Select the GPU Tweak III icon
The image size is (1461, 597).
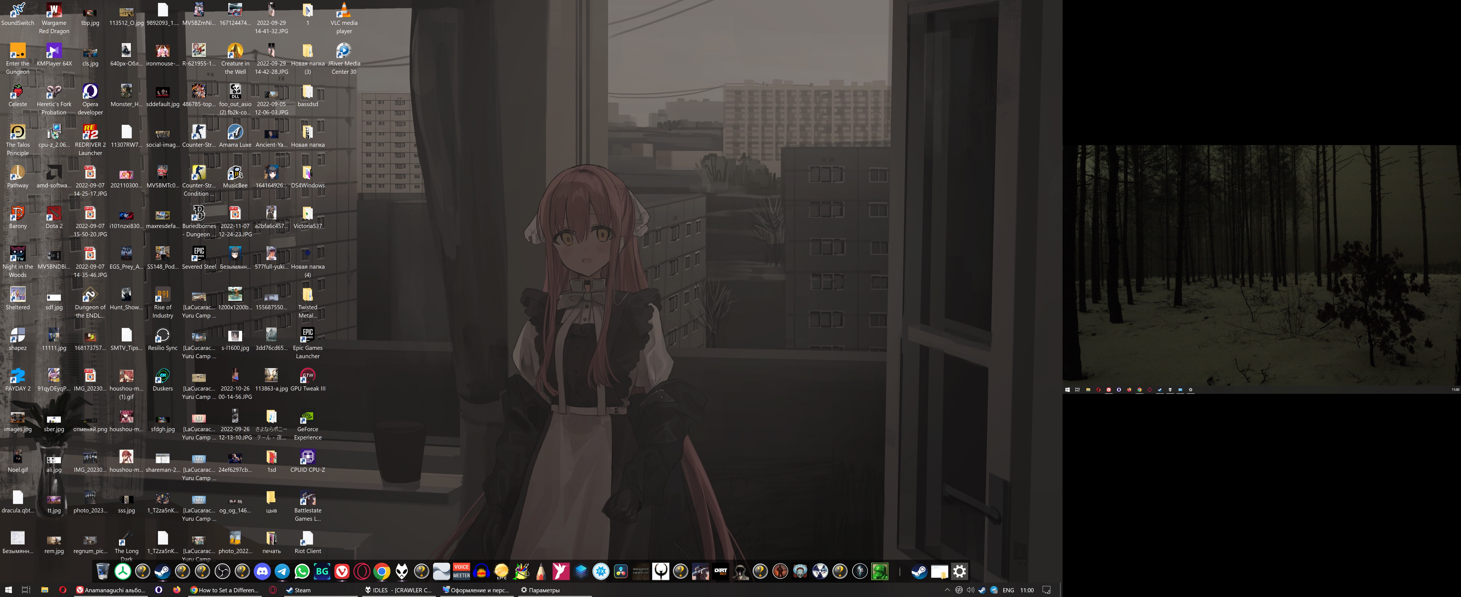click(307, 380)
